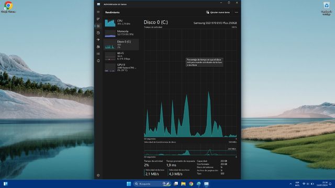Click the Capacidad label
This screenshot has height=188, width=335.
[x=202, y=161]
